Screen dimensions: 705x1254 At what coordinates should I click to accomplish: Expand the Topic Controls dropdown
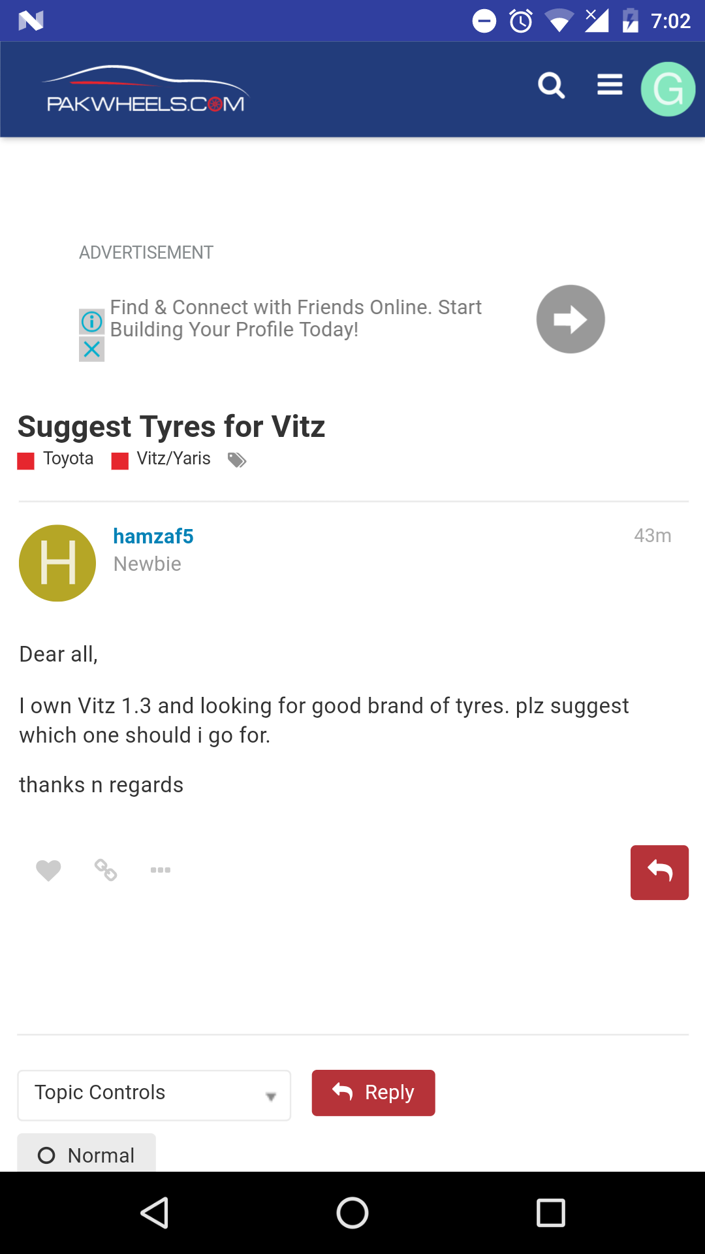[154, 1095]
